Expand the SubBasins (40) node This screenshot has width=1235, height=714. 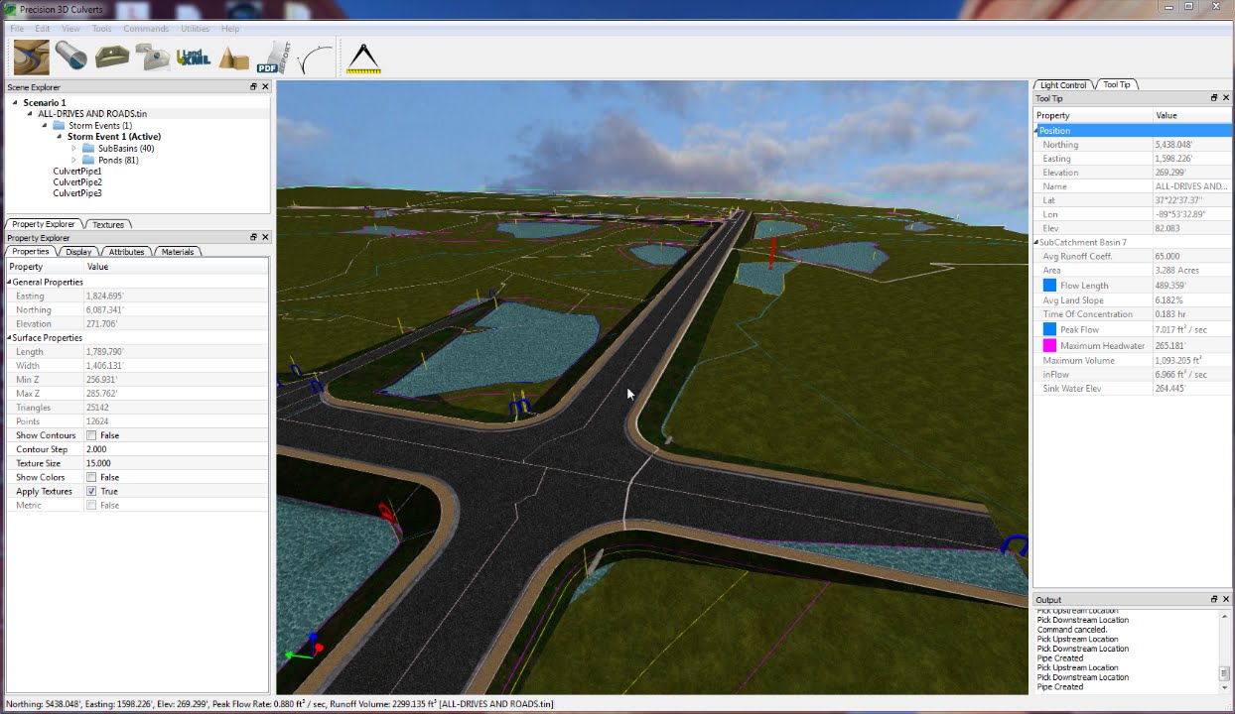pyautogui.click(x=73, y=149)
